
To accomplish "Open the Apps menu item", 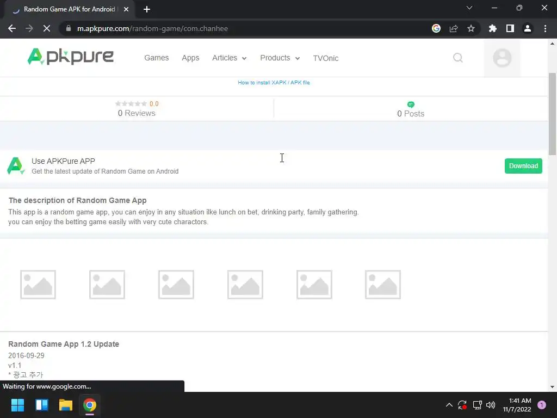I will (190, 58).
